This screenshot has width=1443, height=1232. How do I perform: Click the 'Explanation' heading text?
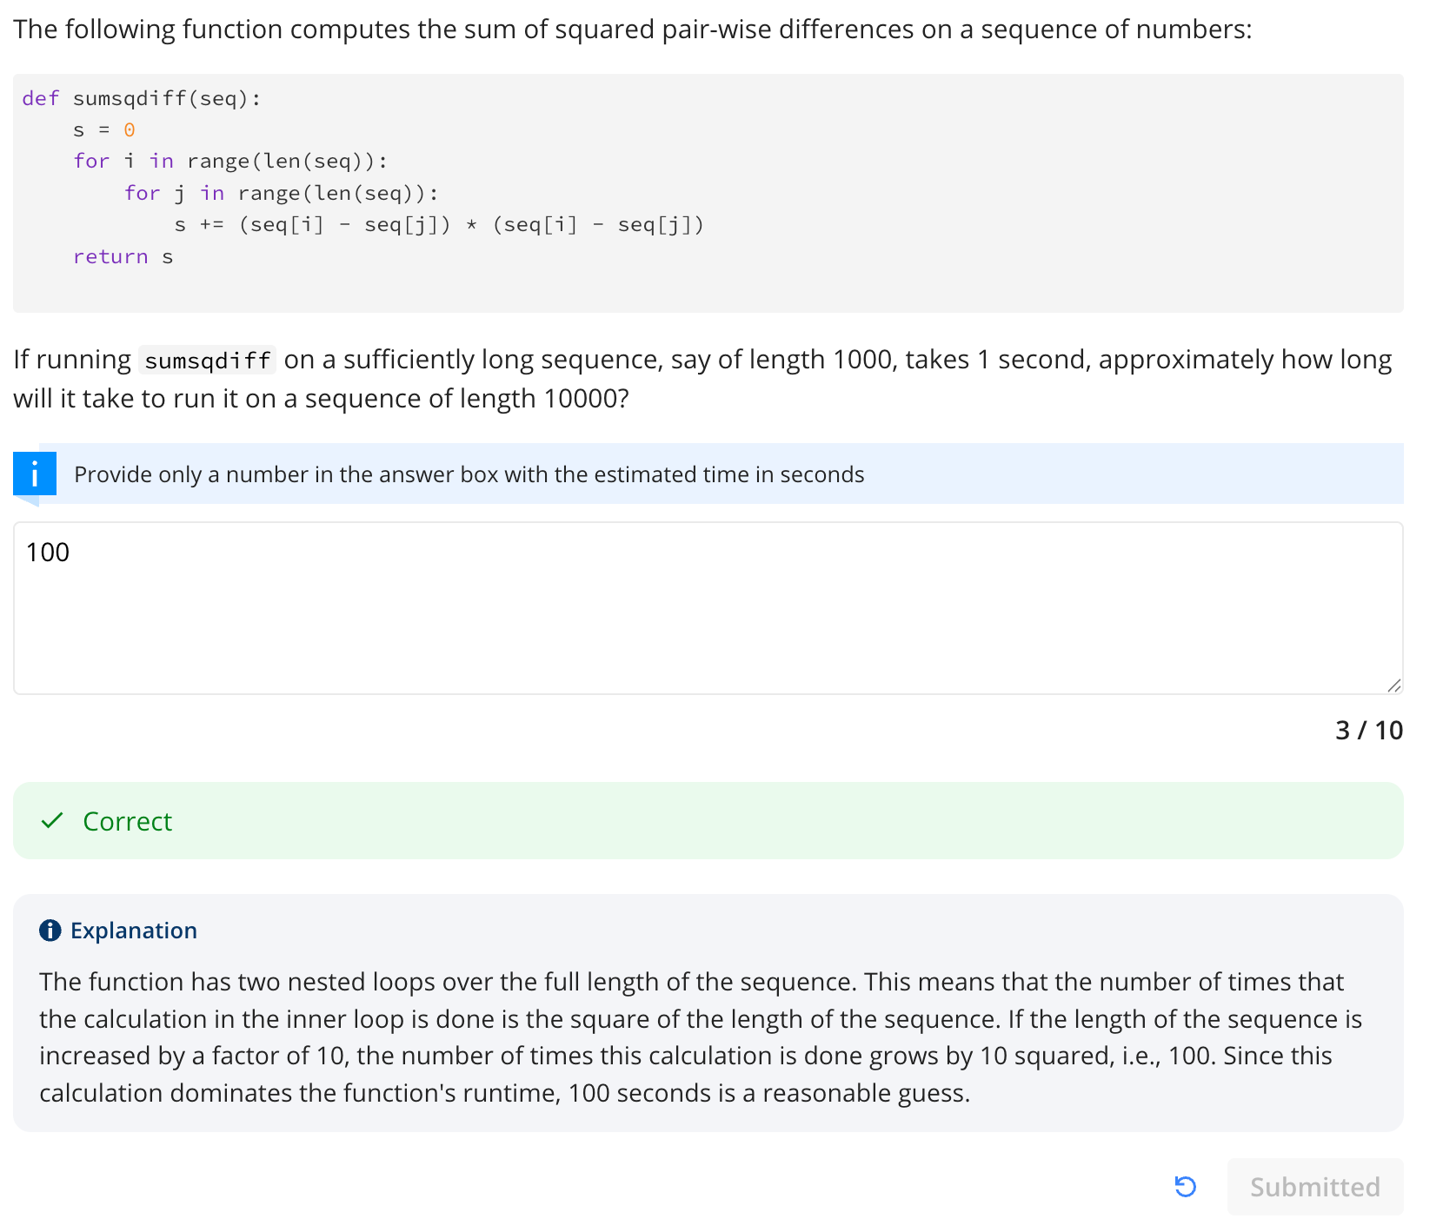click(x=134, y=931)
